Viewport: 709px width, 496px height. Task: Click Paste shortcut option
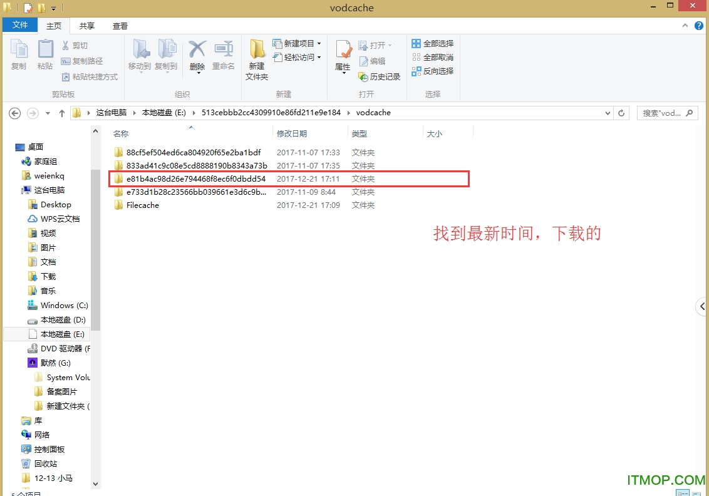pyautogui.click(x=90, y=77)
